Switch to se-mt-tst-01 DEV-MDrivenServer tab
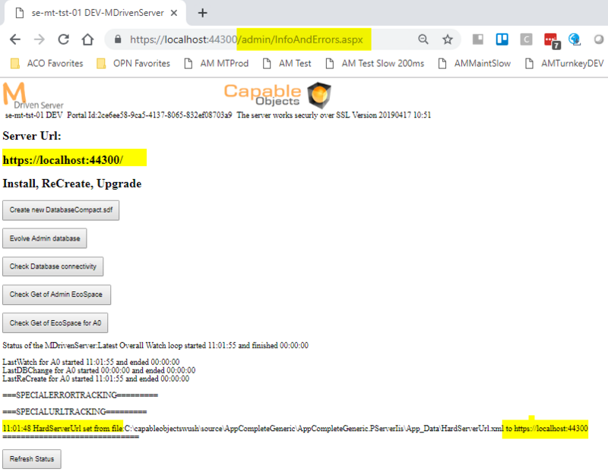This screenshot has height=475, width=608. [x=95, y=13]
